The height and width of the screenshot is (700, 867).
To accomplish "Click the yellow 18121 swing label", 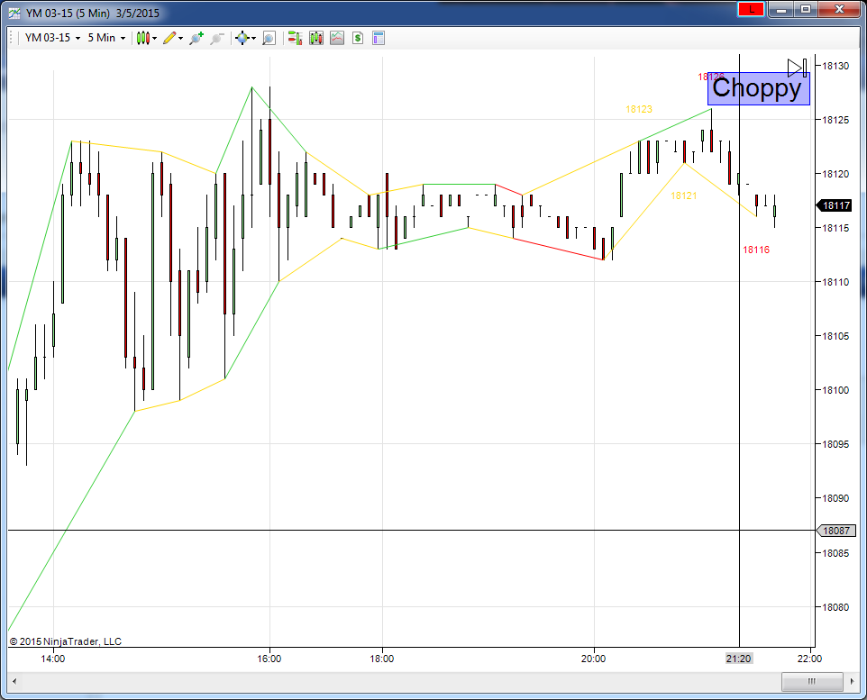I will tap(683, 195).
